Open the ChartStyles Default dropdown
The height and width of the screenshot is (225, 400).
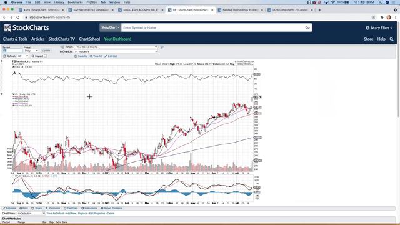coord(31,214)
